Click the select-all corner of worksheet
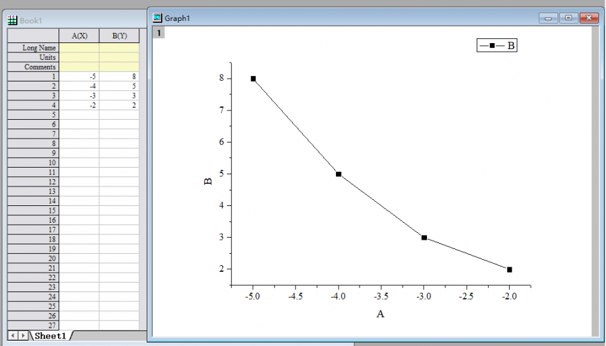Image resolution: width=606 pixels, height=346 pixels. coord(33,36)
